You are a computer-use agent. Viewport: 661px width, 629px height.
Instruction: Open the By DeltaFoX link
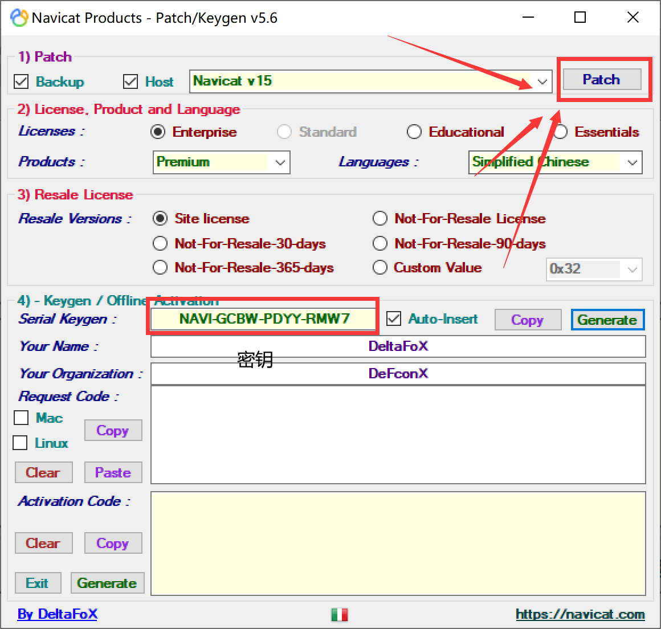58,614
